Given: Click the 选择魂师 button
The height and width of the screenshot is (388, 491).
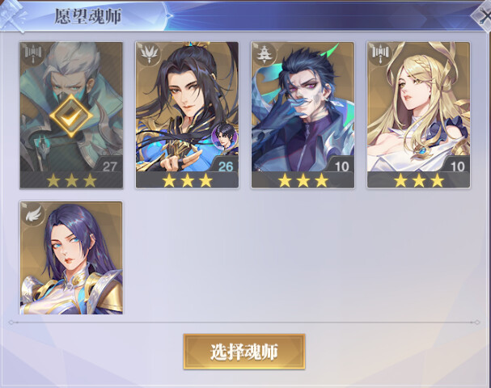Looking at the screenshot, I should [244, 352].
